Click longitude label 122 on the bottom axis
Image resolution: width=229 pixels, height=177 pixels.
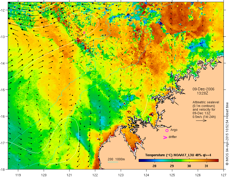click(x=95, y=175)
